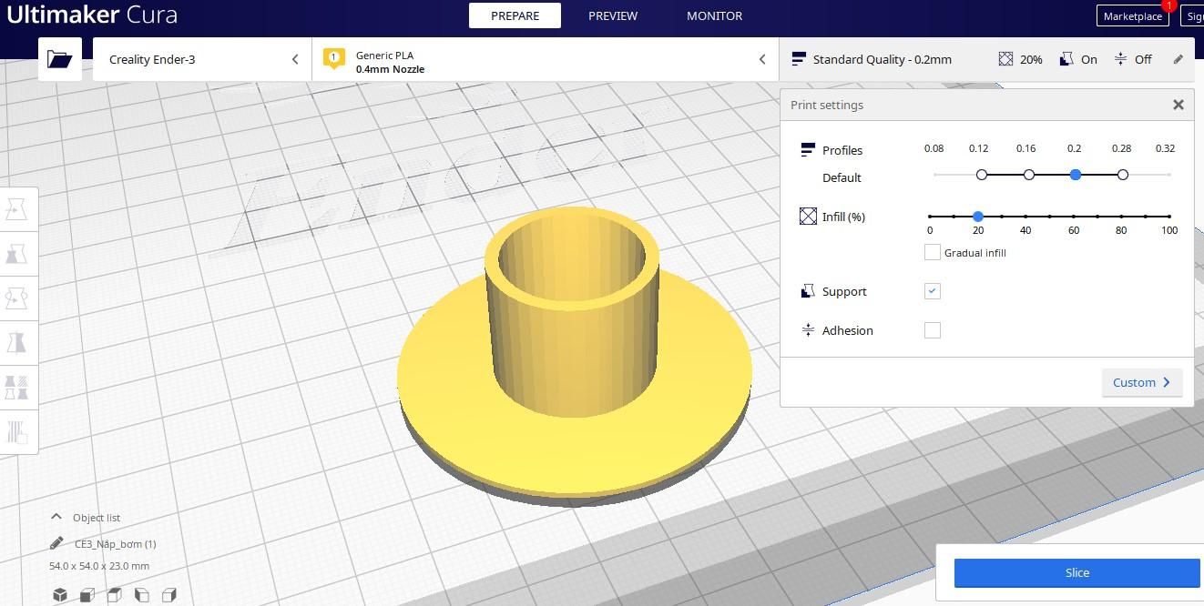Enable the Adhesion checkbox
The width and height of the screenshot is (1204, 606).
(933, 330)
